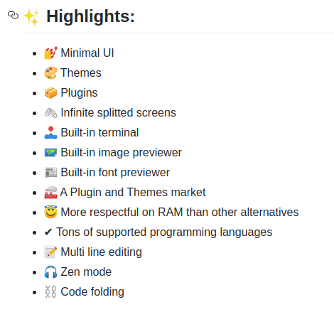Click the headphones emoji beside Zen mode
This screenshot has width=334, height=312.
coord(50,271)
